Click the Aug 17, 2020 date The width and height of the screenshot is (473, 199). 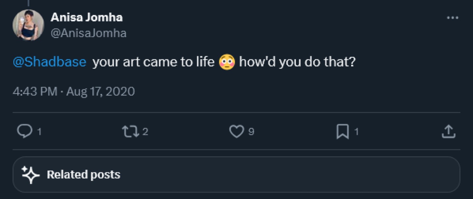tap(101, 91)
